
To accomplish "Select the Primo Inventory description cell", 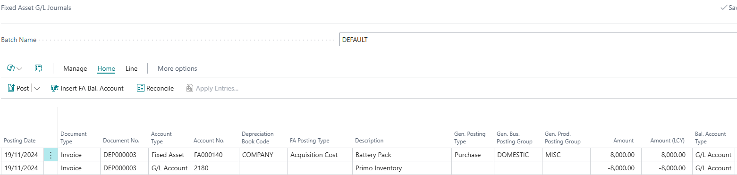I will click(x=401, y=168).
